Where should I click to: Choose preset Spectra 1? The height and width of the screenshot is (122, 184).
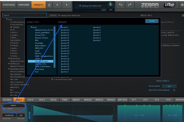64,27
